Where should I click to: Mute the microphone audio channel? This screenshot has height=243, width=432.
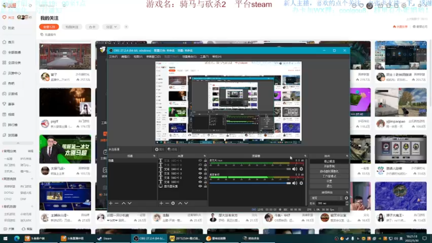294,169
